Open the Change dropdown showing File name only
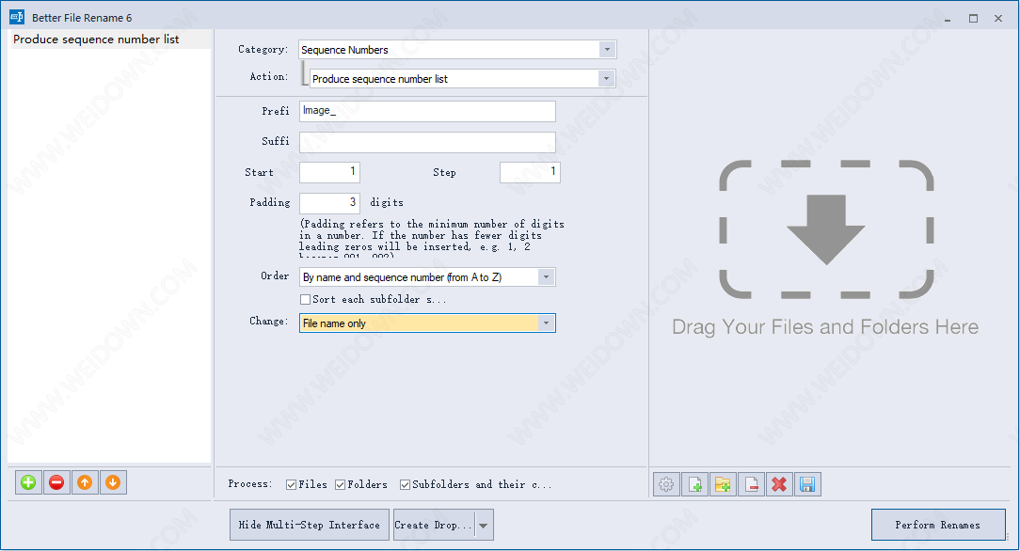Screen dimensions: 1020x551 pyautogui.click(x=545, y=323)
